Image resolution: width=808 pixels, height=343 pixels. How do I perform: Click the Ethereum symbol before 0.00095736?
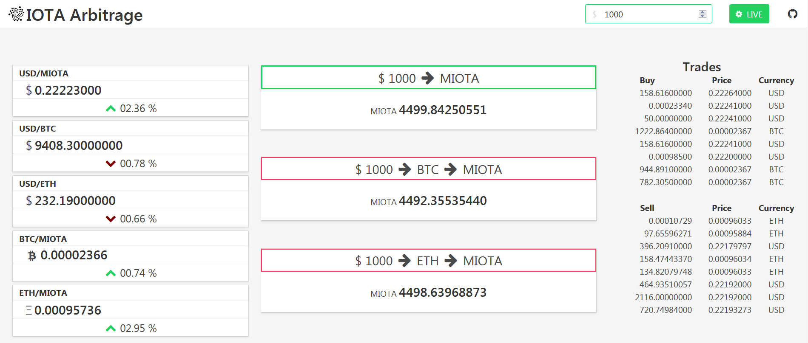tap(29, 311)
